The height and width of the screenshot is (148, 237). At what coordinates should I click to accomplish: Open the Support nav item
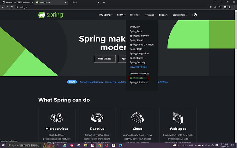[163, 15]
